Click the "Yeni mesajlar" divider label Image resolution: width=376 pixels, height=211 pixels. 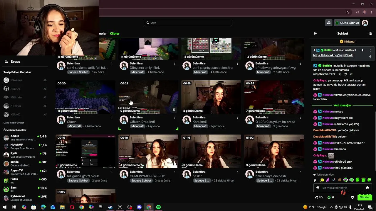coord(342,105)
